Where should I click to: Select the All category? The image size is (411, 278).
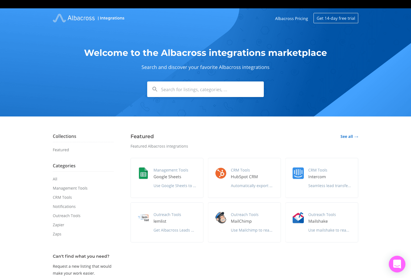[x=55, y=179]
